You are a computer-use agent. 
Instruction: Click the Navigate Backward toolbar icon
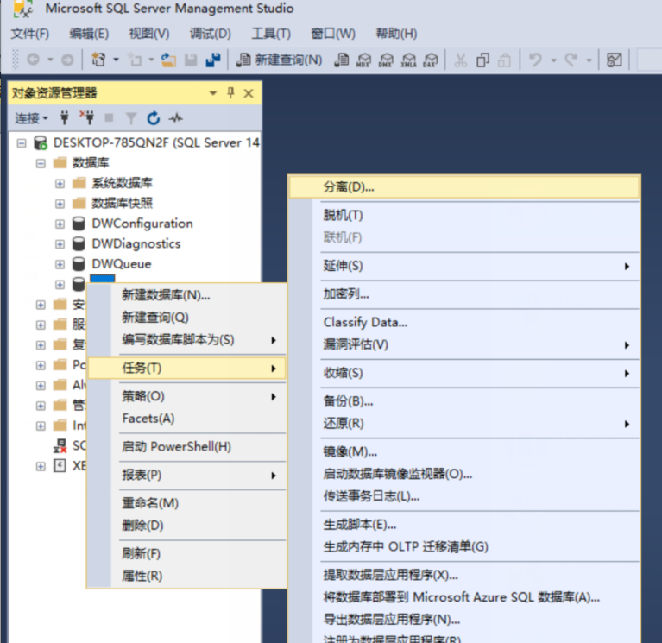coord(33,60)
